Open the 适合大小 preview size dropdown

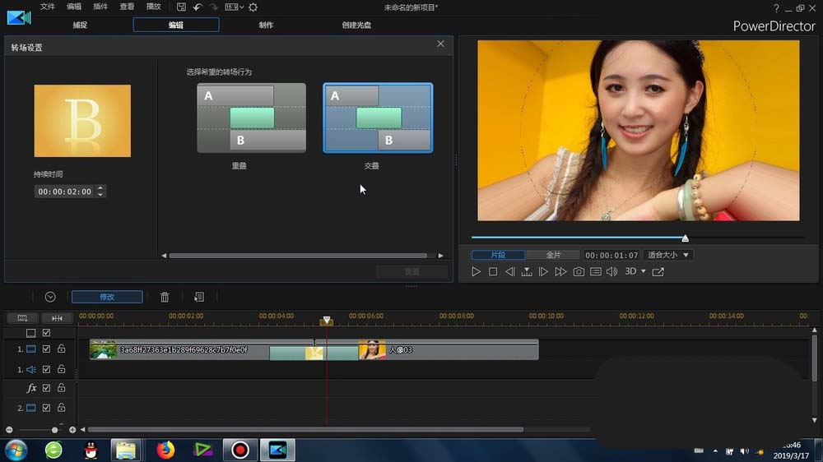coord(667,255)
